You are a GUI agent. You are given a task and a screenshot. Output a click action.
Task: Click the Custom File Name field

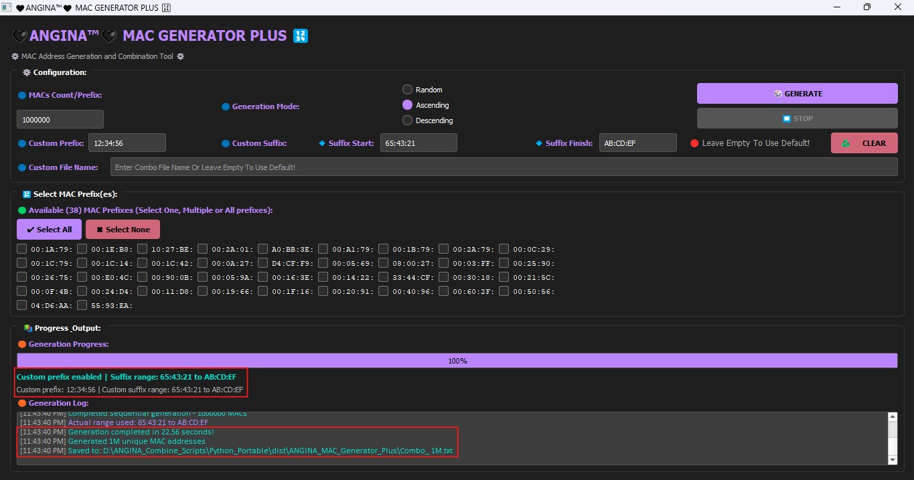(x=503, y=167)
